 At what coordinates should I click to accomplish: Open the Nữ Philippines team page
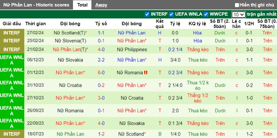pos(132,49)
